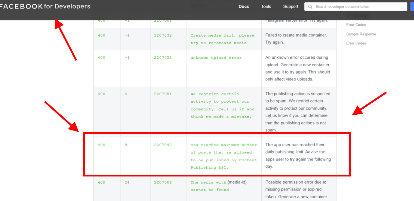Image resolution: width=414 pixels, height=201 pixels.
Task: Click 'The publishing action is suspected' description
Action: tap(298, 112)
